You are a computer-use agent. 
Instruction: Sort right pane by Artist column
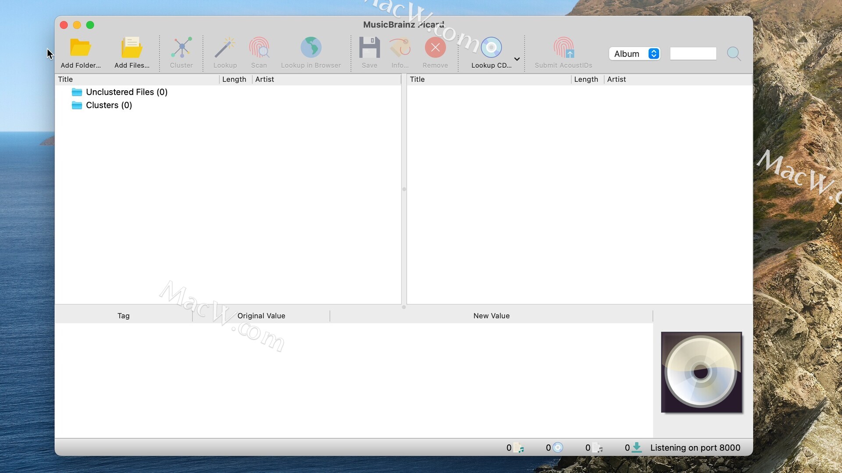(678, 79)
